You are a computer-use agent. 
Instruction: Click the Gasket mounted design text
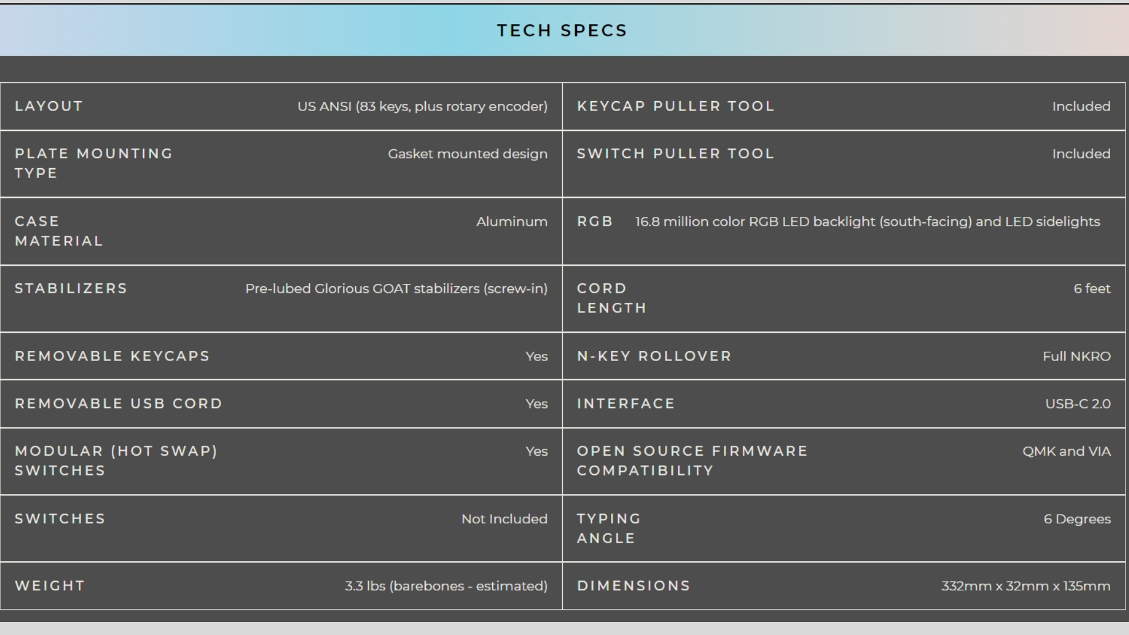[x=467, y=154]
